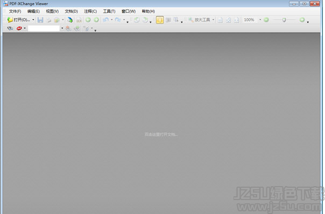The width and height of the screenshot is (325, 214).
Task: Open the 工具(T) menu
Action: point(109,11)
